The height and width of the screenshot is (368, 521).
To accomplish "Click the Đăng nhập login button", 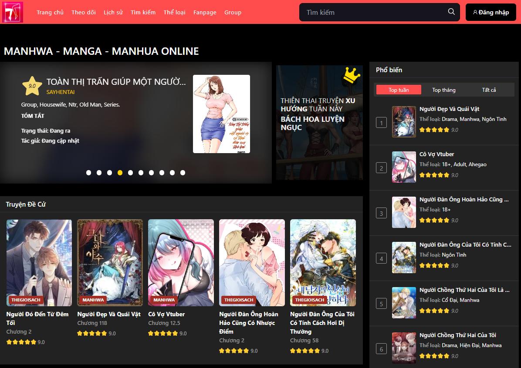I will point(491,12).
